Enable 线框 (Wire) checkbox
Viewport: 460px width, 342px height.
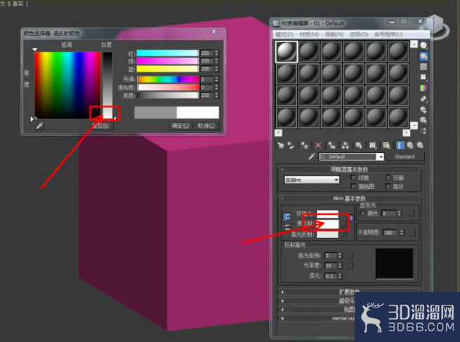click(x=353, y=178)
